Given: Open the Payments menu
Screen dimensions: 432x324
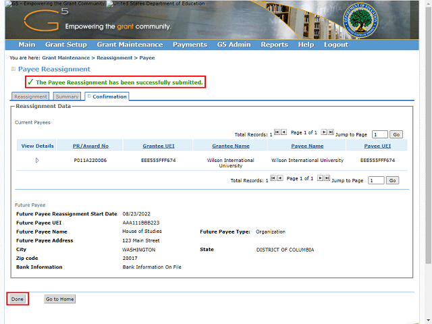Looking at the screenshot, I should (x=190, y=45).
